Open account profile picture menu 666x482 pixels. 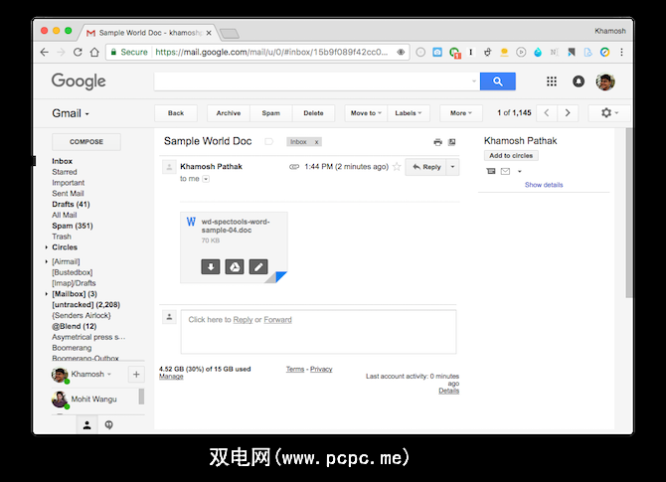[x=605, y=81]
